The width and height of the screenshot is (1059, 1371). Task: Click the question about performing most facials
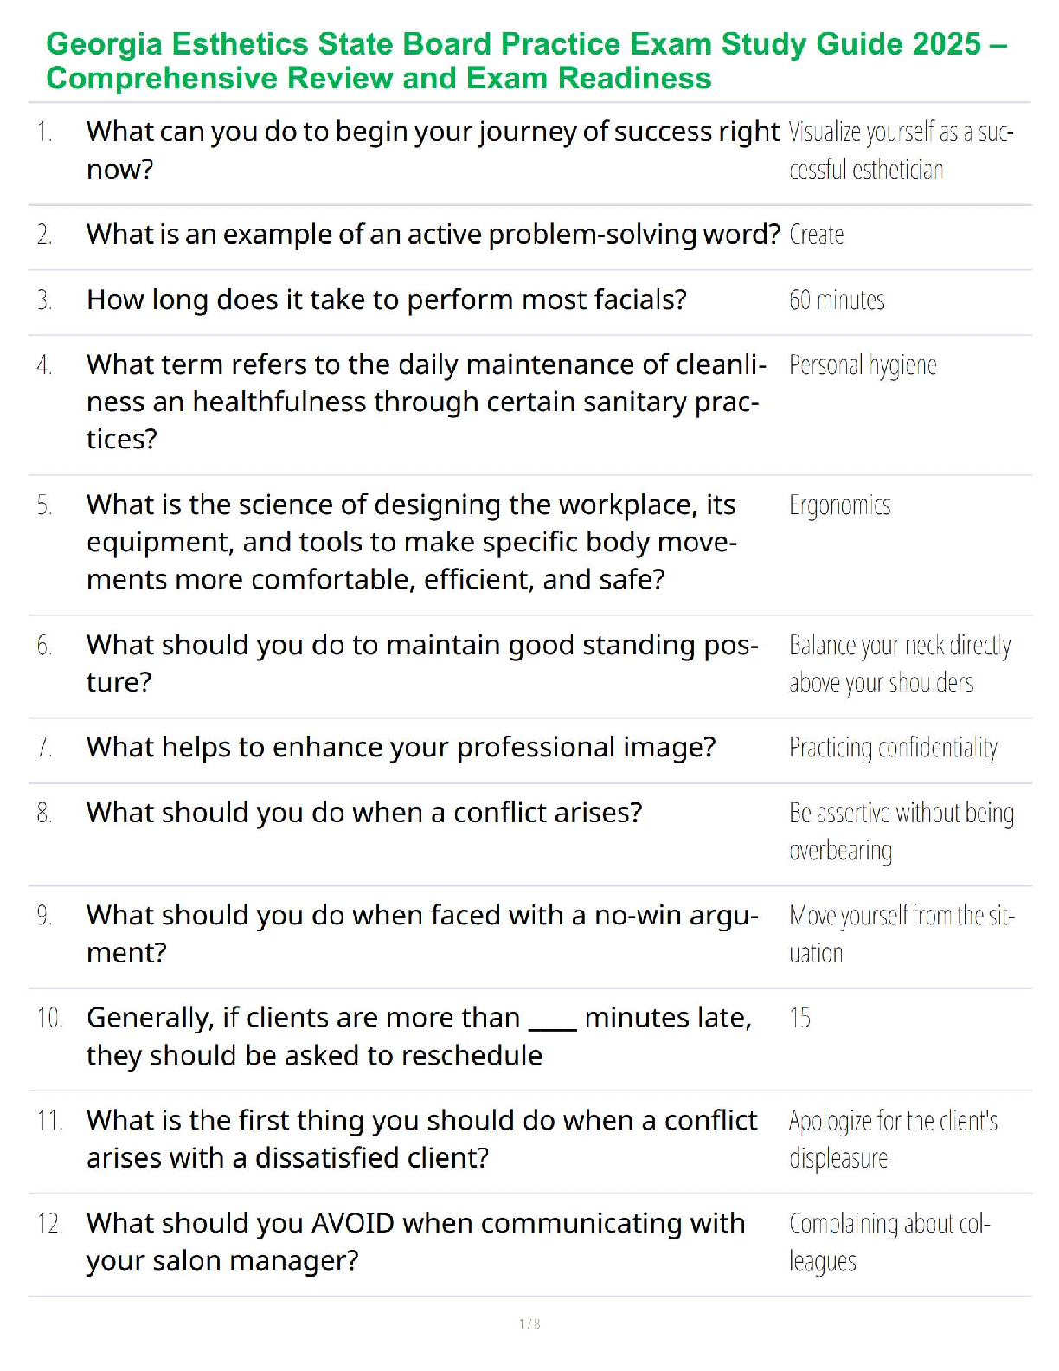click(386, 300)
